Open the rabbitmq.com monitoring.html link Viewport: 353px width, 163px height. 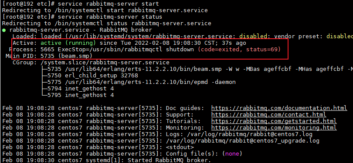click(274, 128)
